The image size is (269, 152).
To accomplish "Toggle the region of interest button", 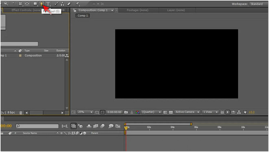I will (165, 112).
